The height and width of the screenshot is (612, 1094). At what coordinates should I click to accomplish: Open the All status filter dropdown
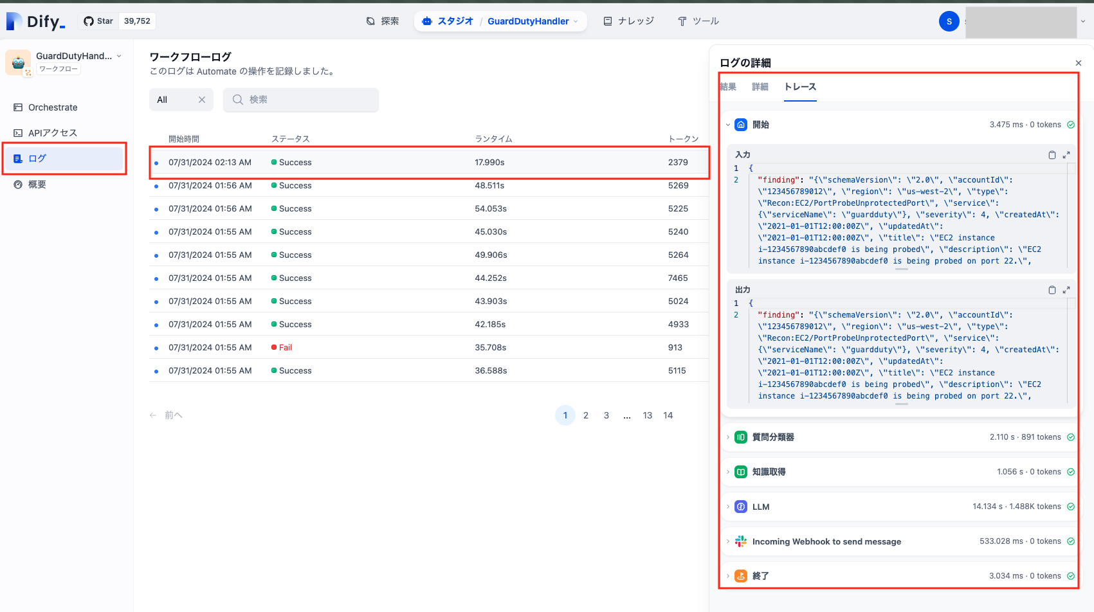[181, 100]
